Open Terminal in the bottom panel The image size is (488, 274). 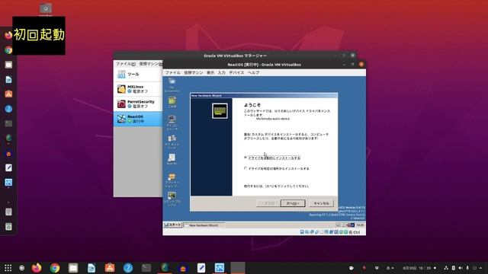tap(146, 268)
